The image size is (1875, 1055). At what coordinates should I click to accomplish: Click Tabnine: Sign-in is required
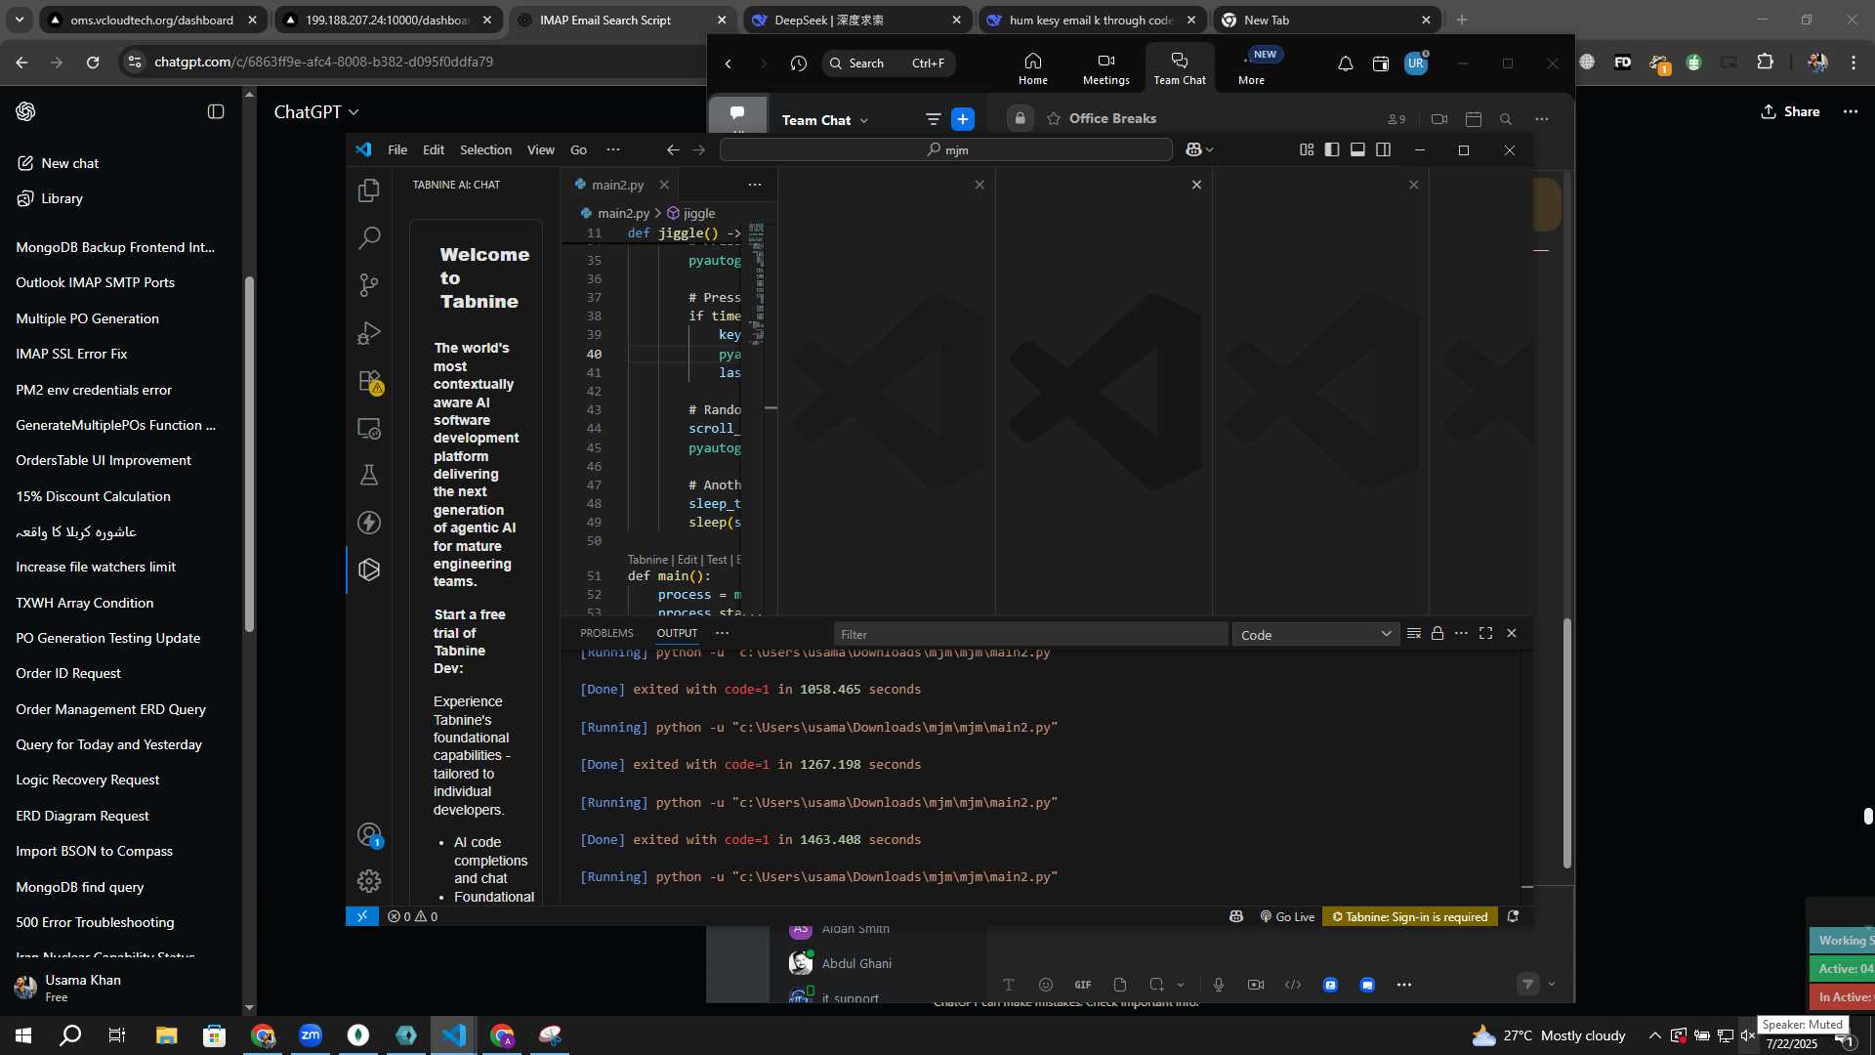(1409, 916)
